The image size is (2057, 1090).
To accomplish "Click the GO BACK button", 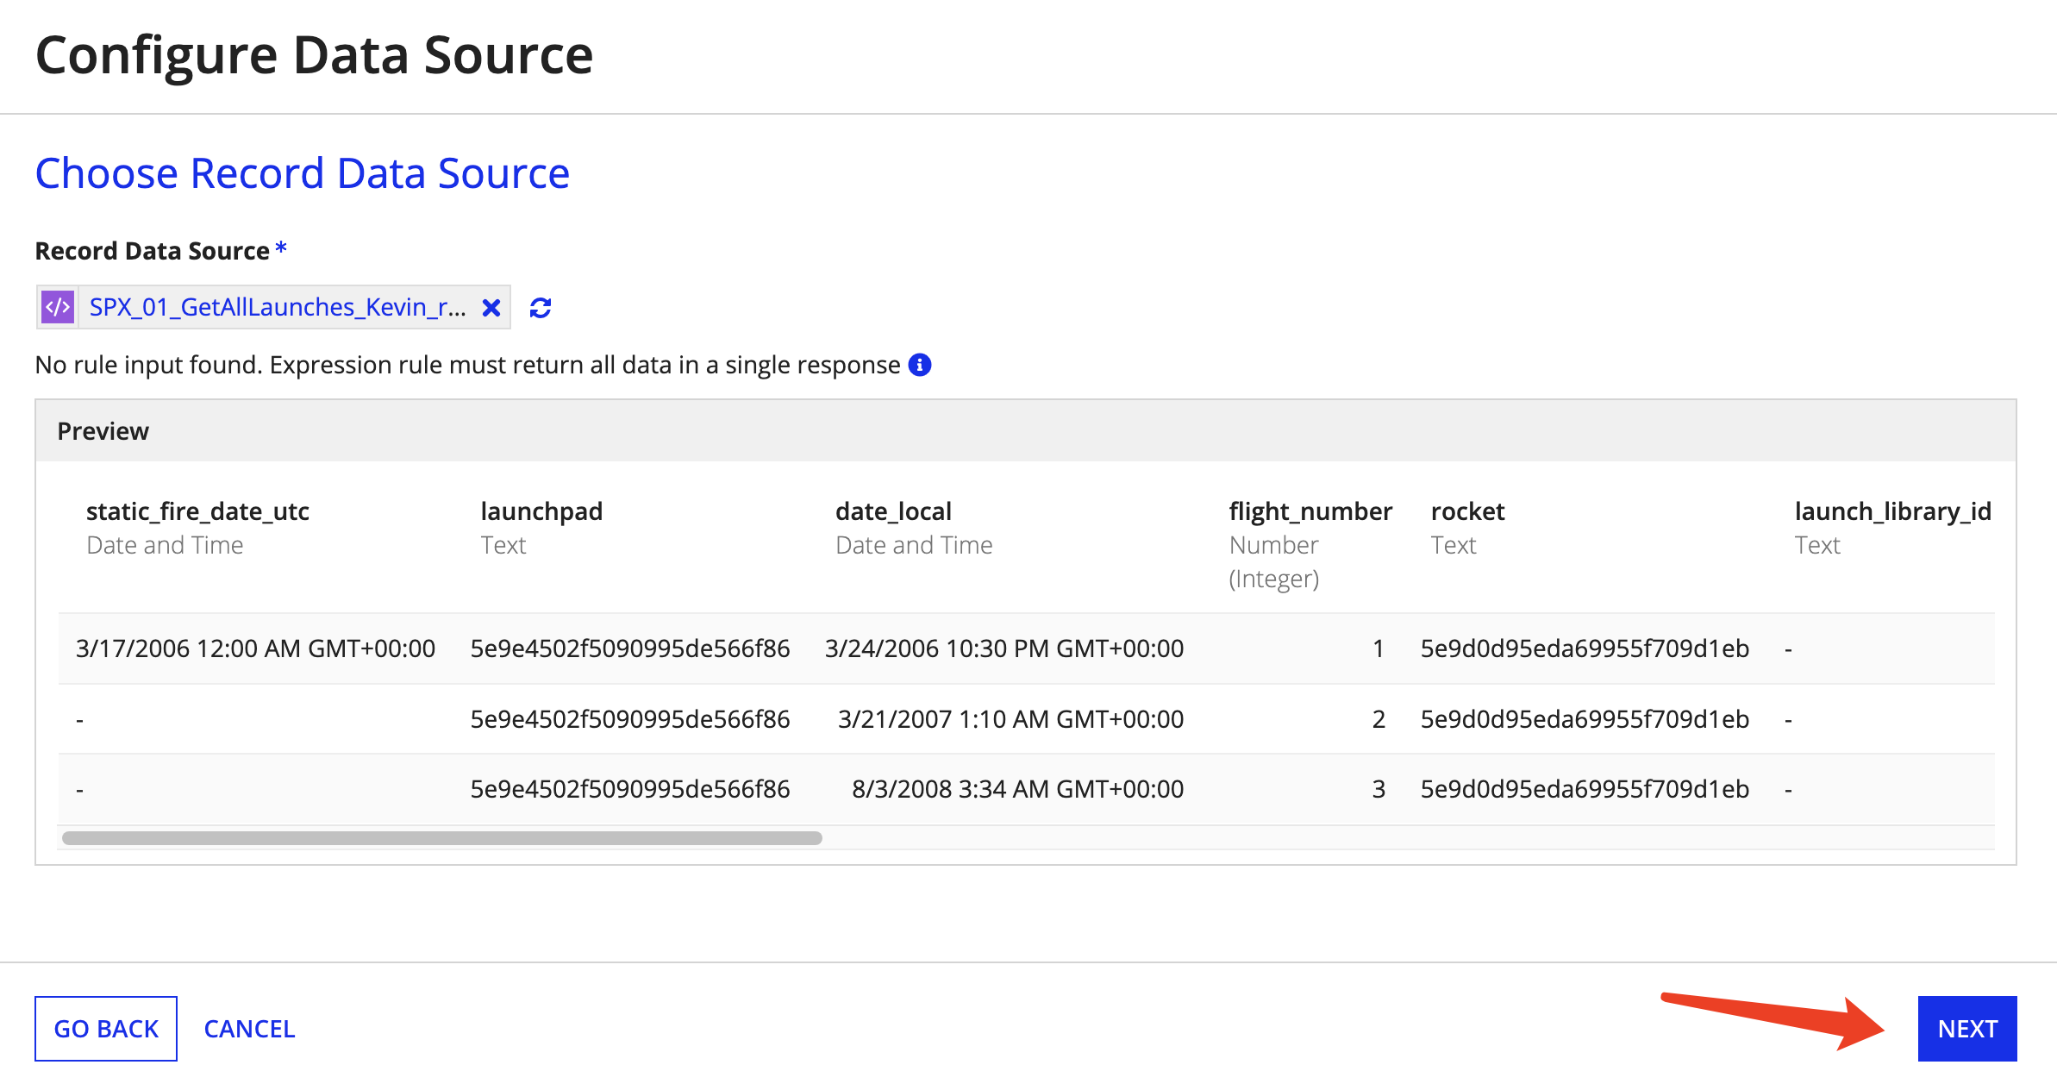I will tap(106, 1029).
